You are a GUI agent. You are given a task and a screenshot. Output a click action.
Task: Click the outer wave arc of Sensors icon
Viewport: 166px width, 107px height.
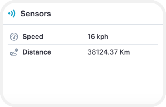pos(14,14)
